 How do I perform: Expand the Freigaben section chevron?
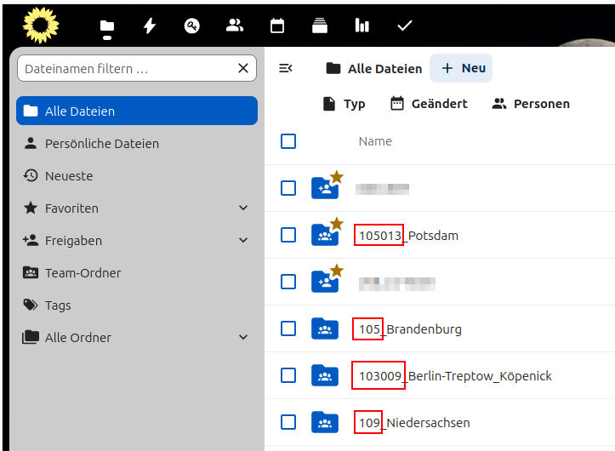click(x=243, y=241)
